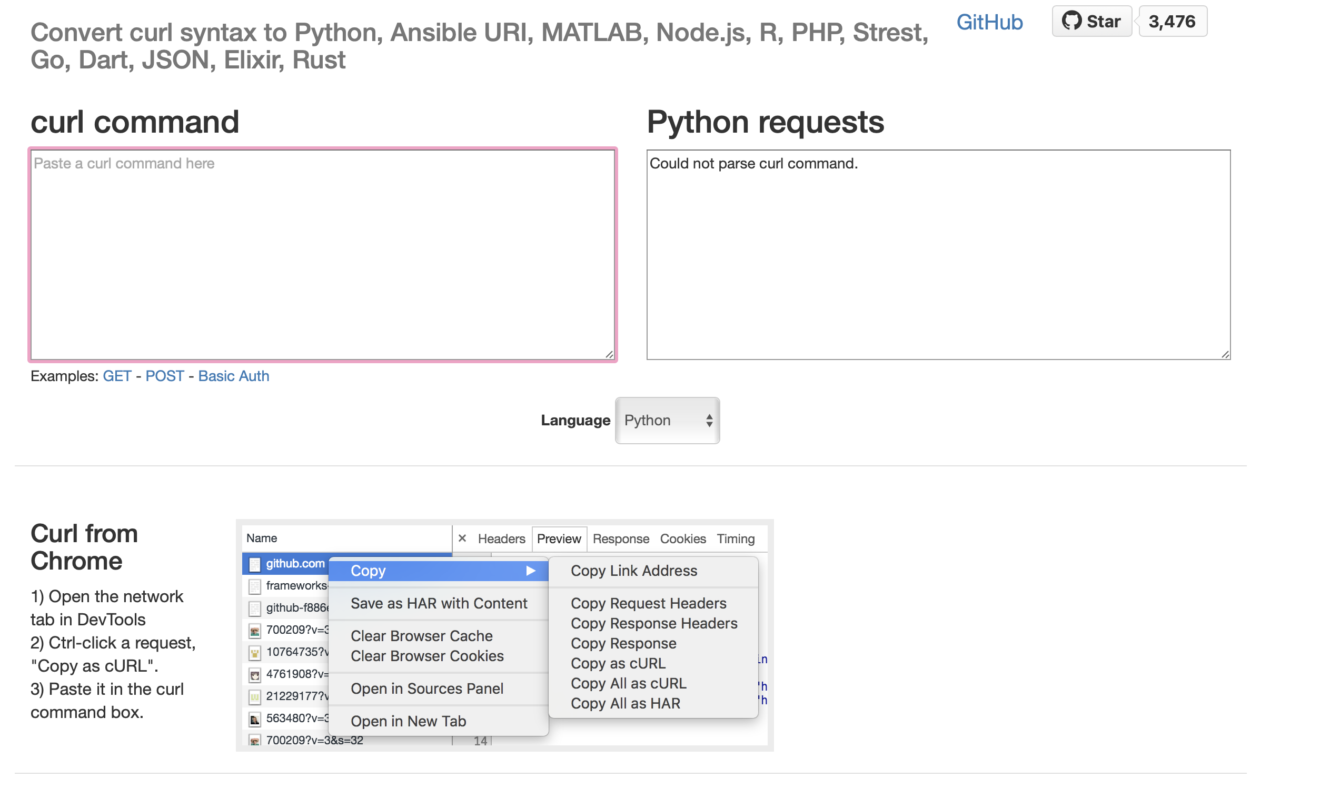Click the Language dropdown stepper arrows
1330x798 pixels.
click(709, 421)
